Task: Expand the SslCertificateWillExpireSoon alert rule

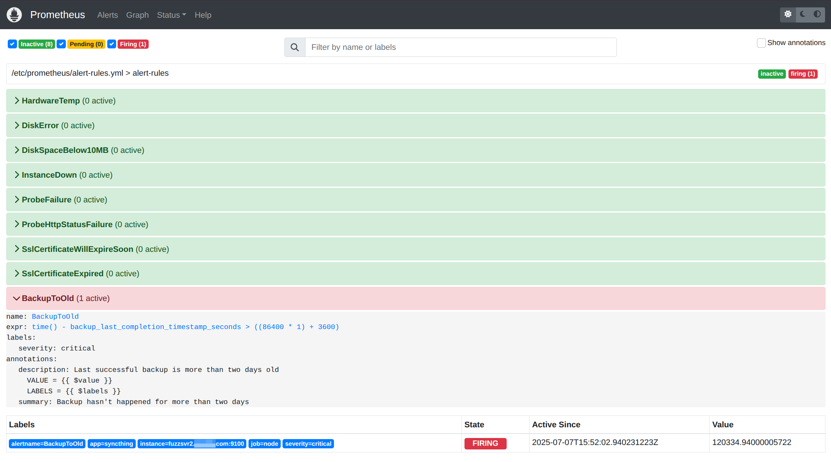Action: tap(416, 249)
